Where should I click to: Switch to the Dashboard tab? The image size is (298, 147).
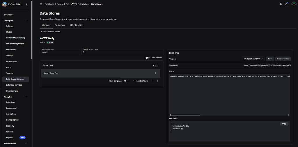[x=60, y=25]
